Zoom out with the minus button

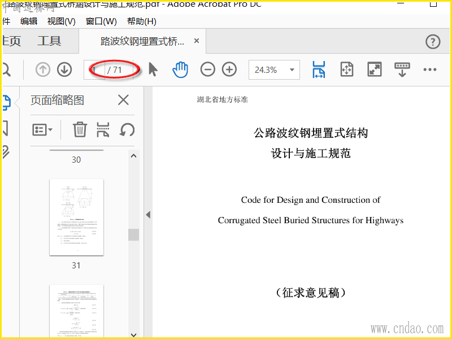coord(207,69)
